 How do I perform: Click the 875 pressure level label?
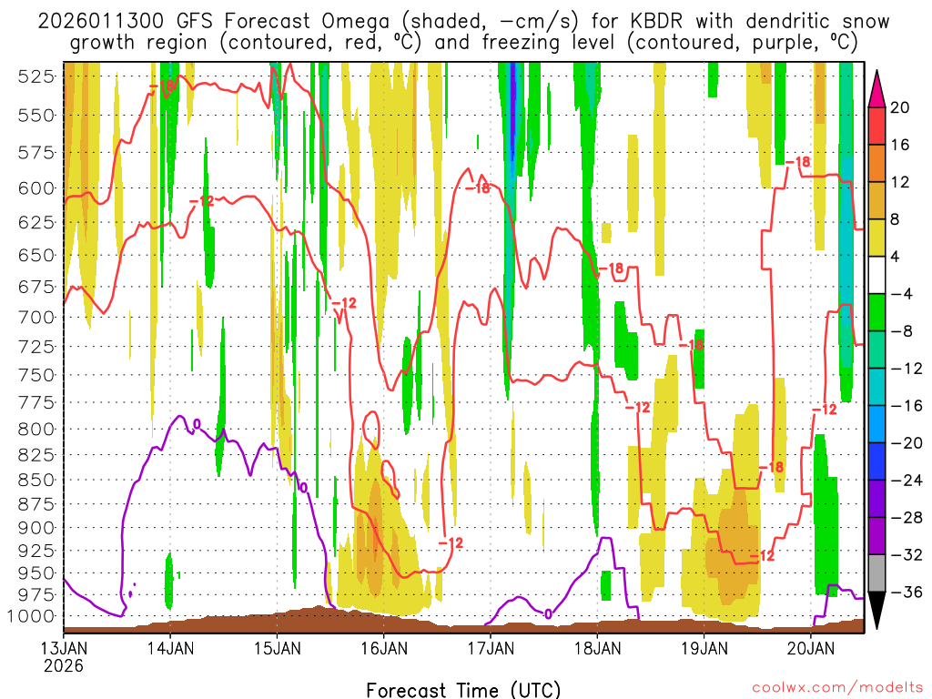click(x=35, y=504)
